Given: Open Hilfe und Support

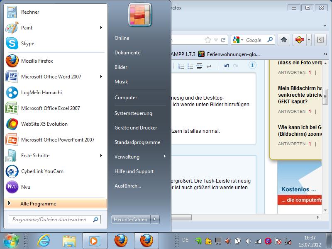Looking at the screenshot, I should (x=134, y=171).
